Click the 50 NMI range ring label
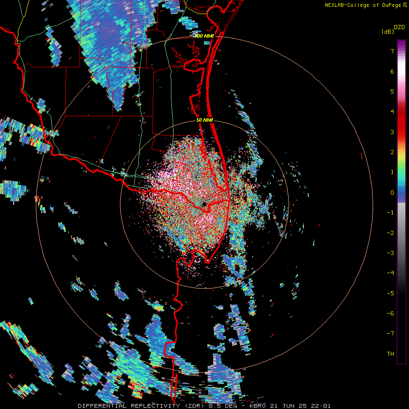Image resolution: width=409 pixels, height=409 pixels. 205,120
